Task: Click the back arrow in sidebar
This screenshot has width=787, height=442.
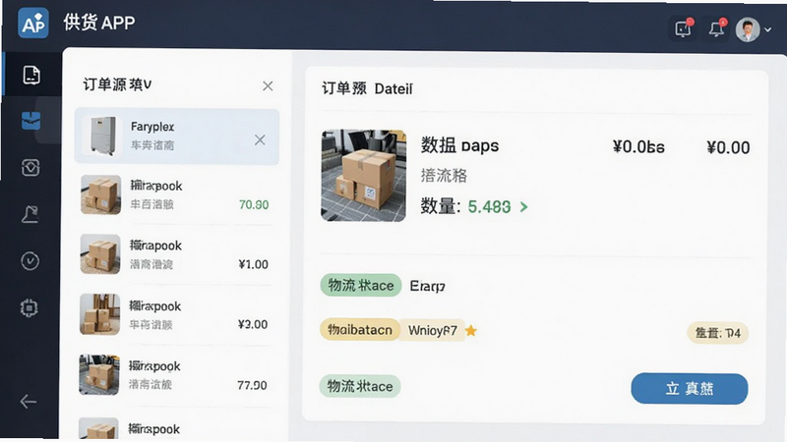Action: (x=29, y=401)
